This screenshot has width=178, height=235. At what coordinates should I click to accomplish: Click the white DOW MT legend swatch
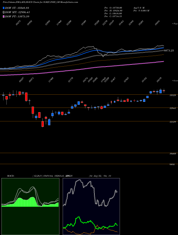(4, 12)
